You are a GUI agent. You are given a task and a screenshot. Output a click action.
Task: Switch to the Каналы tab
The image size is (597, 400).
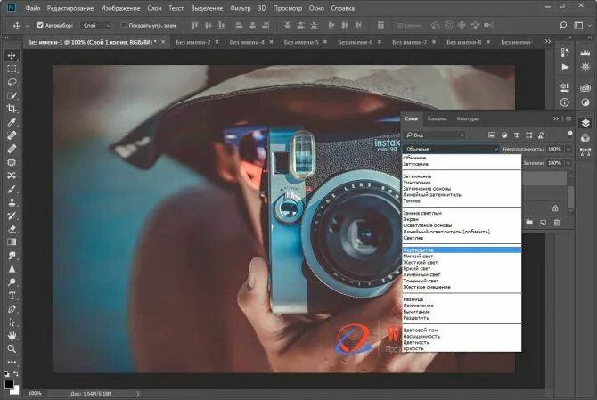click(x=438, y=118)
